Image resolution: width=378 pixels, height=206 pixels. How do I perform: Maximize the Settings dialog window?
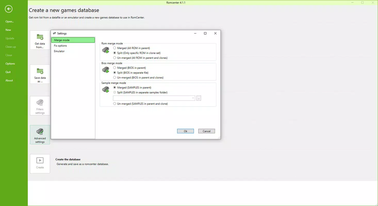point(205,33)
